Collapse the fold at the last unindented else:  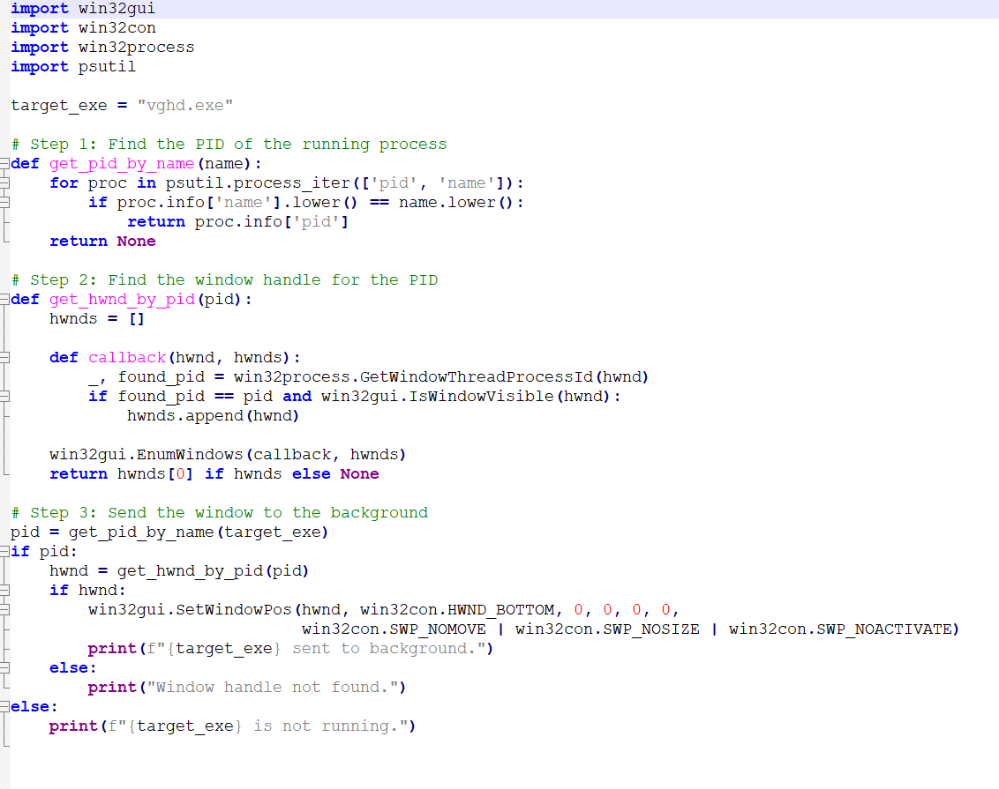(x=4, y=706)
